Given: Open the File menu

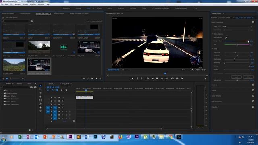Looking at the screenshot, I should [x=2, y=4].
